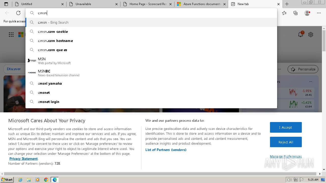This screenshot has width=326, height=183.
Task: Open File Explorer from taskbar
Action: pyautogui.click(x=29, y=180)
